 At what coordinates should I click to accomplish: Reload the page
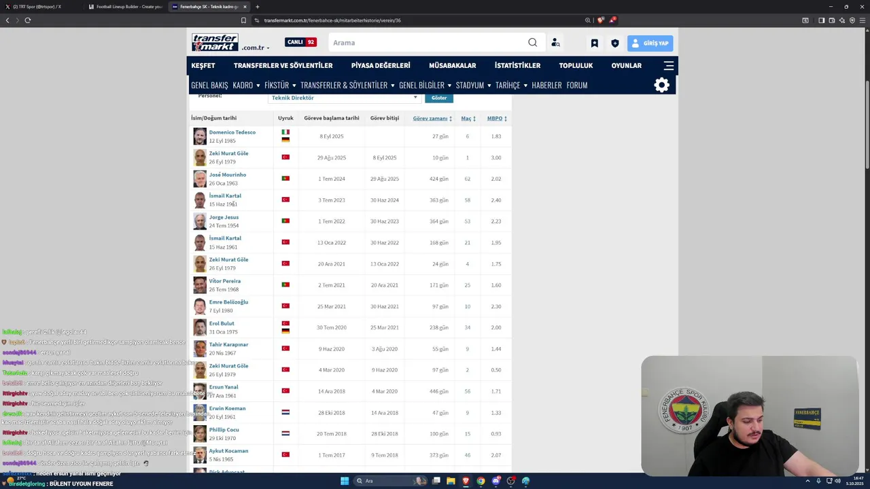pyautogui.click(x=28, y=20)
